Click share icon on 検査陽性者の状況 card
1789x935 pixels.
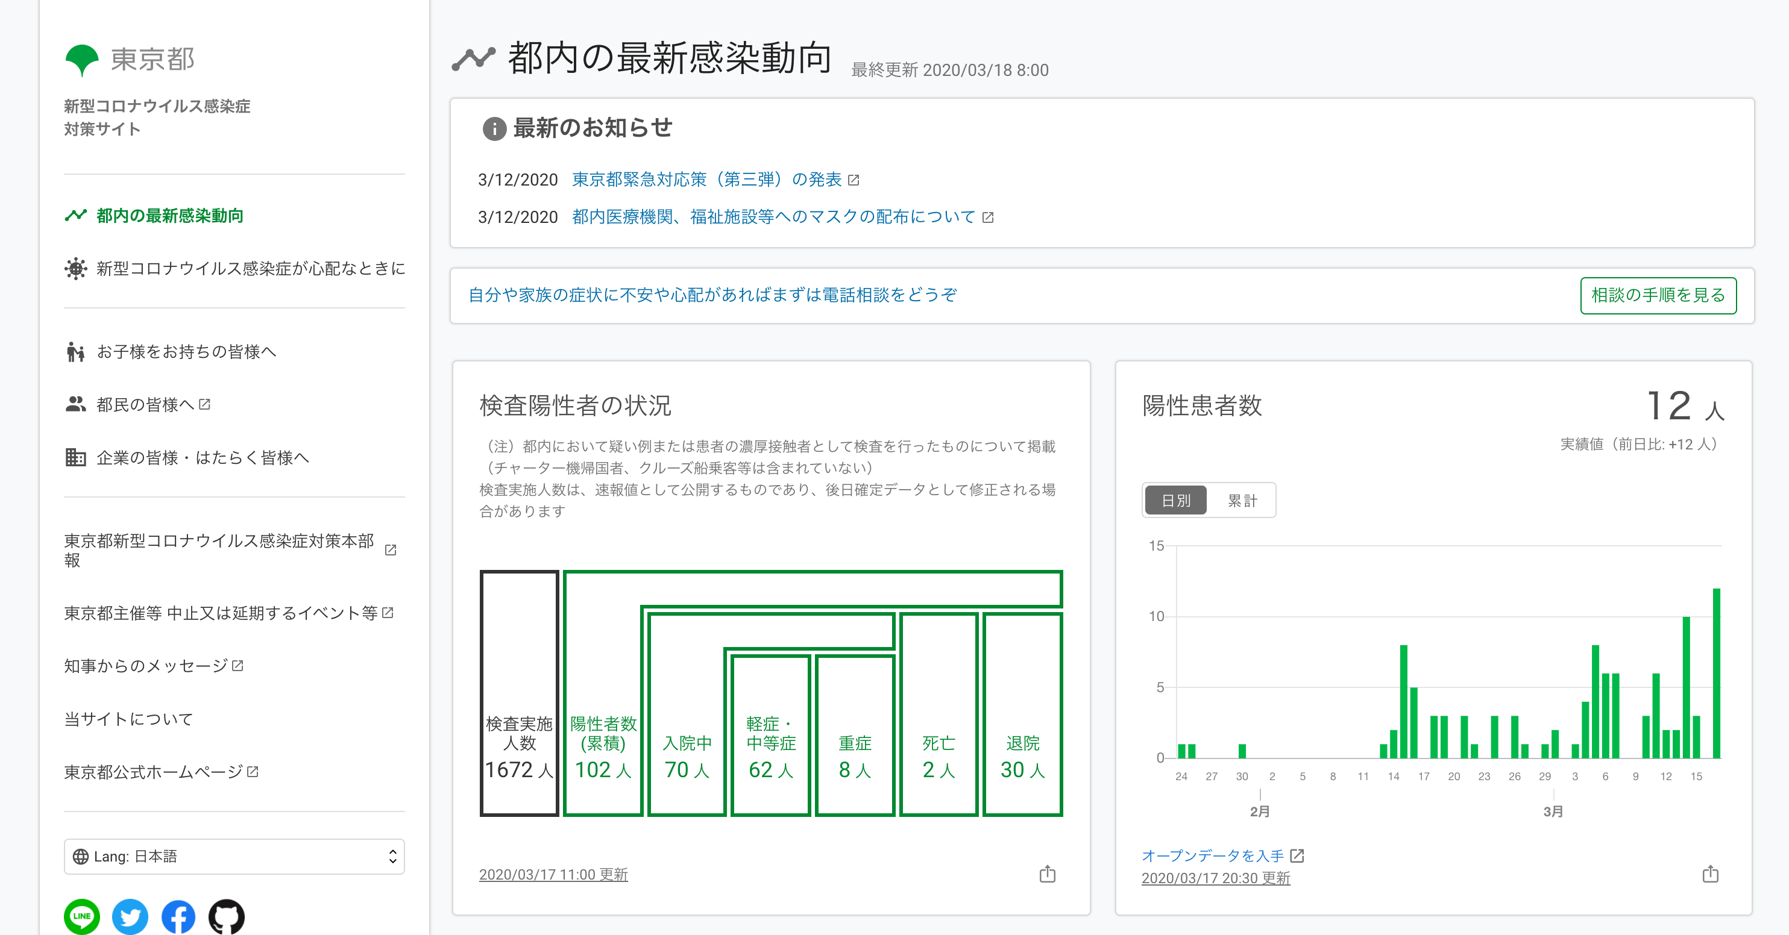1047,874
